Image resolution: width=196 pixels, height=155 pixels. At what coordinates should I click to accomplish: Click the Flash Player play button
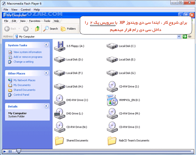pos(5,151)
